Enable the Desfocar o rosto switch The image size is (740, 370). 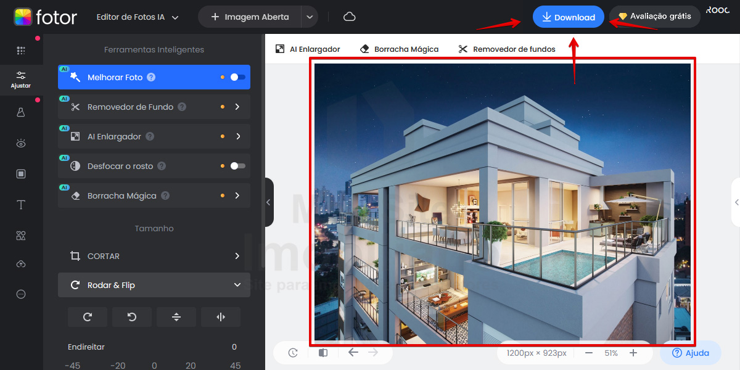tap(237, 166)
